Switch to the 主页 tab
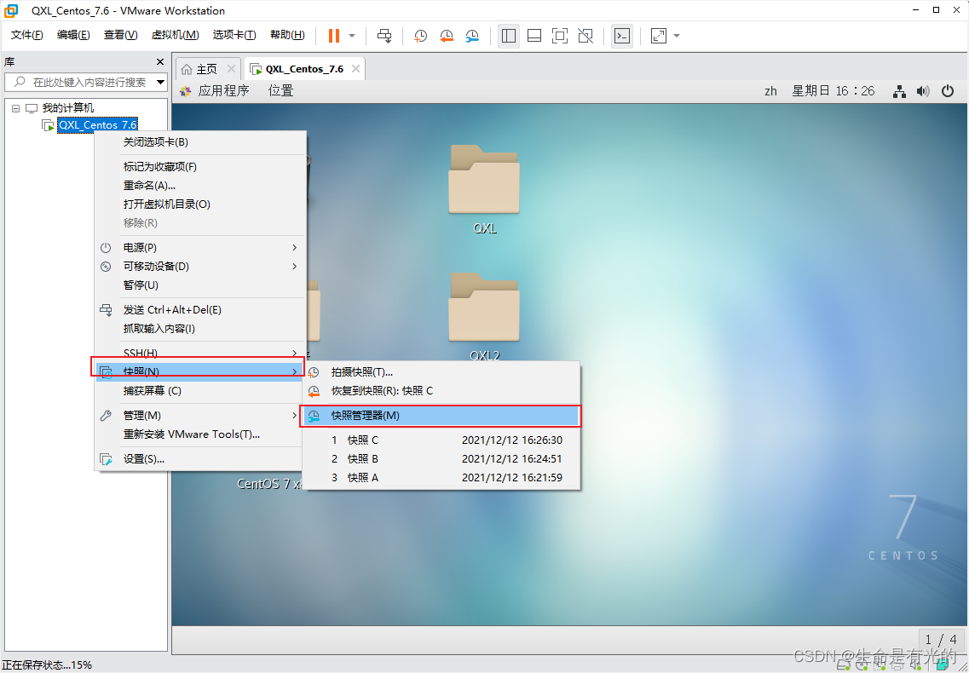Image resolution: width=969 pixels, height=673 pixels. pyautogui.click(x=206, y=69)
